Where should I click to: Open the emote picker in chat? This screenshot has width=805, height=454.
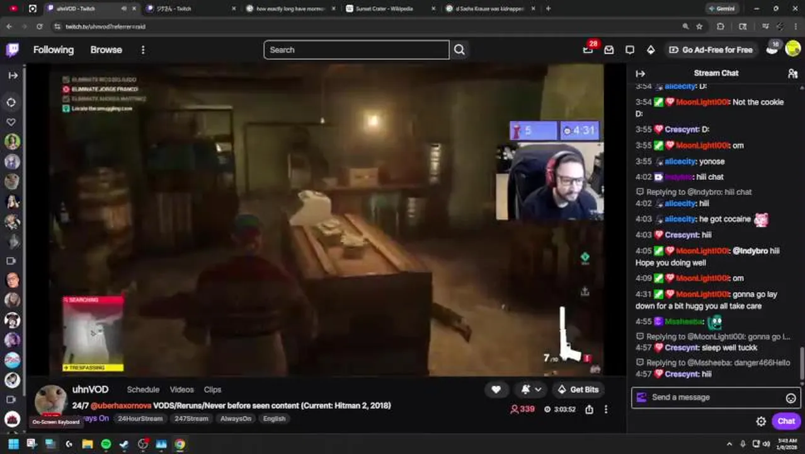click(x=791, y=398)
